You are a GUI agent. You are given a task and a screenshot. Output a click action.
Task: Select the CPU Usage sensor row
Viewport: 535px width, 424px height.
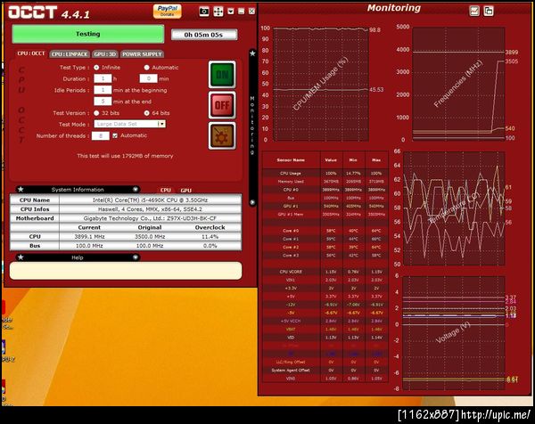[x=325, y=173]
